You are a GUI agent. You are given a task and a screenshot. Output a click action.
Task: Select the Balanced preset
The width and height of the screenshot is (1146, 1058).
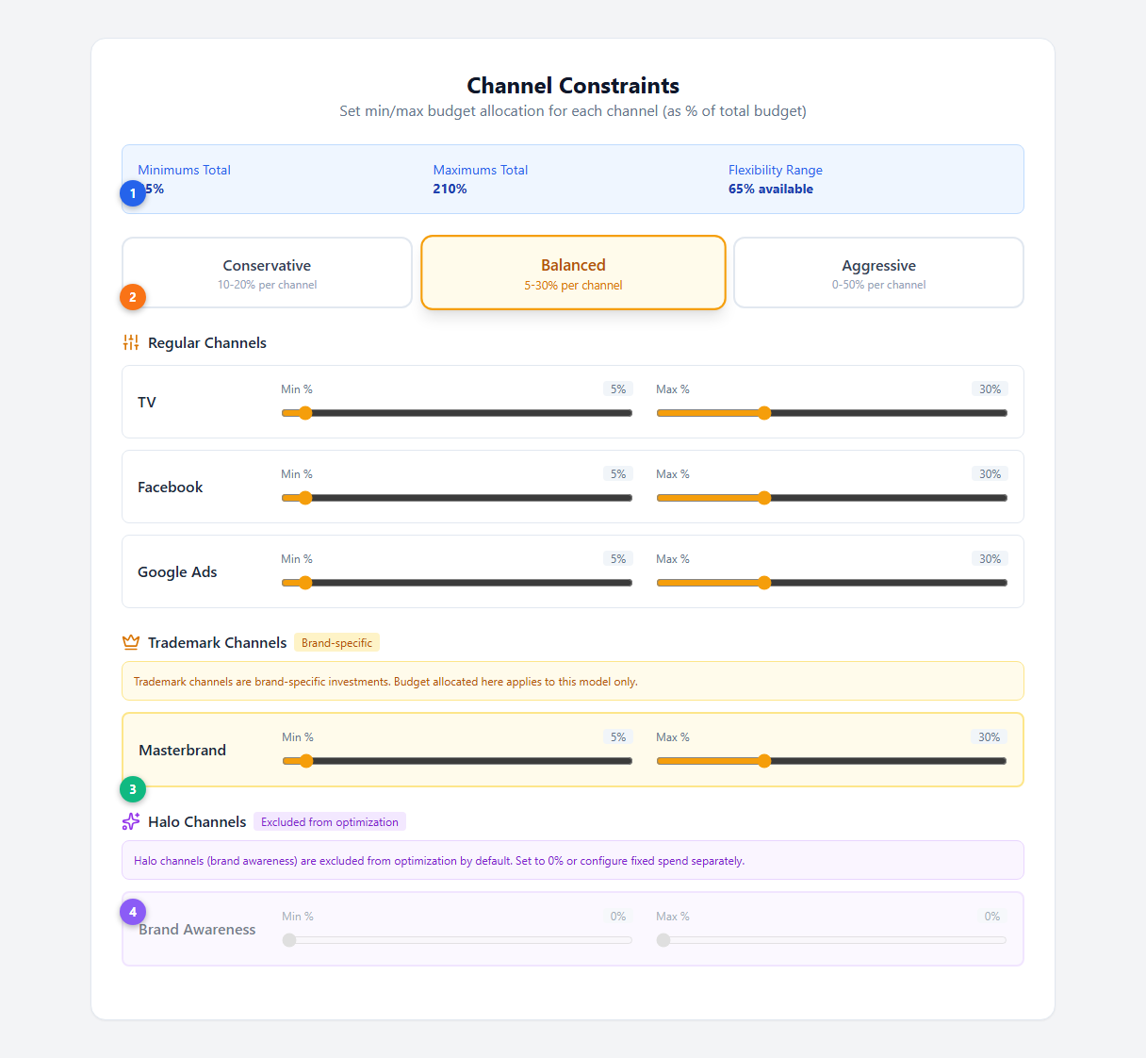click(573, 273)
